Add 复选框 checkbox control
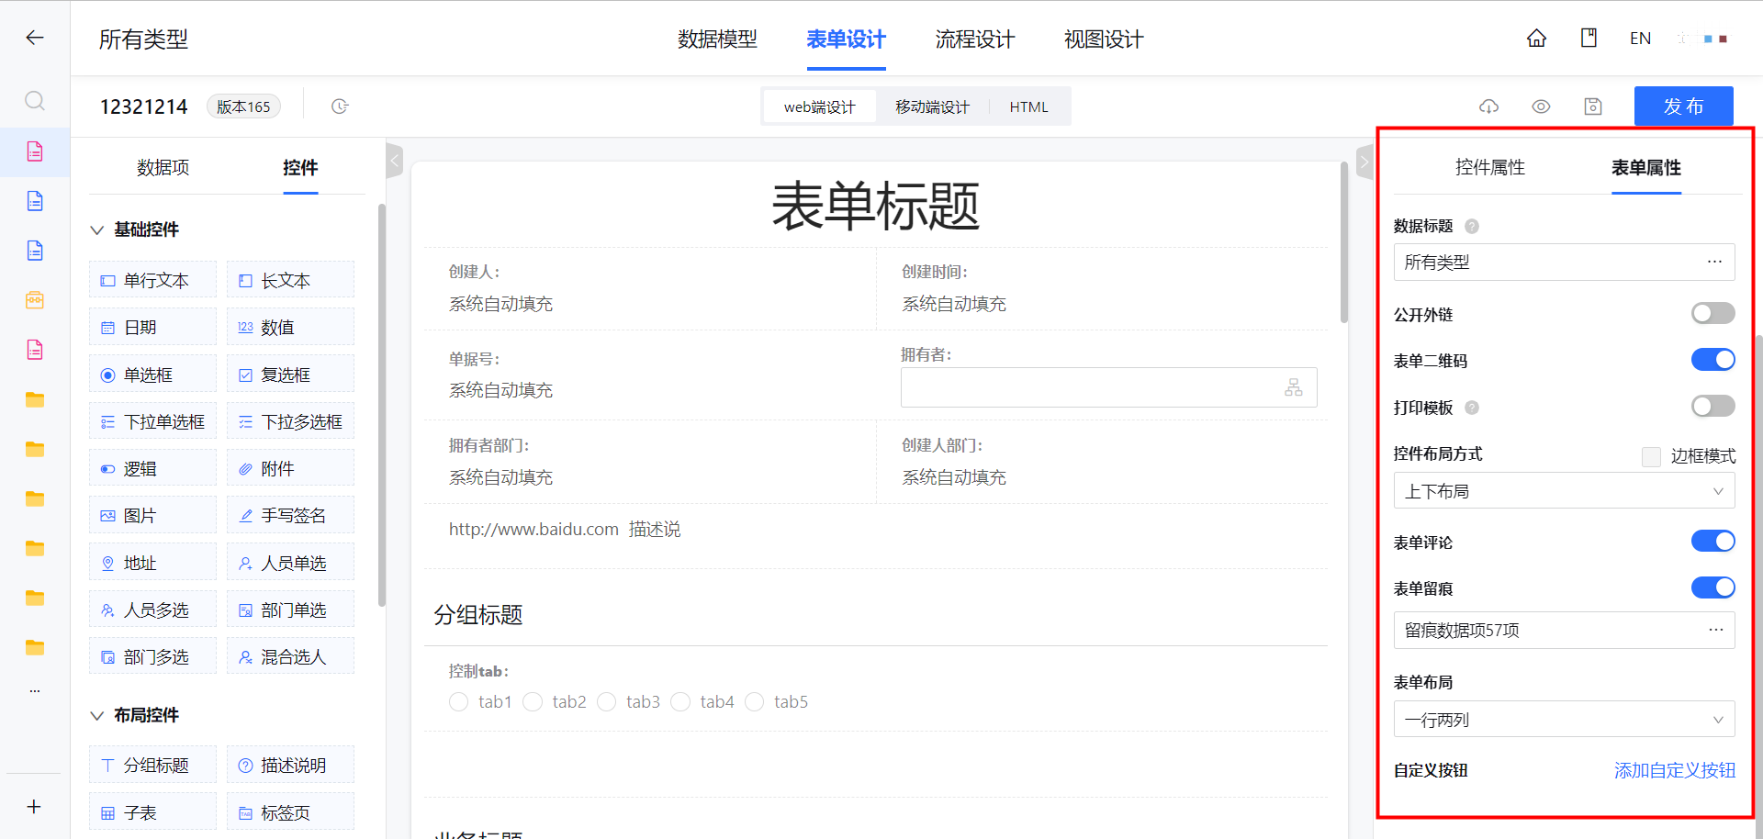The image size is (1763, 839). click(290, 375)
